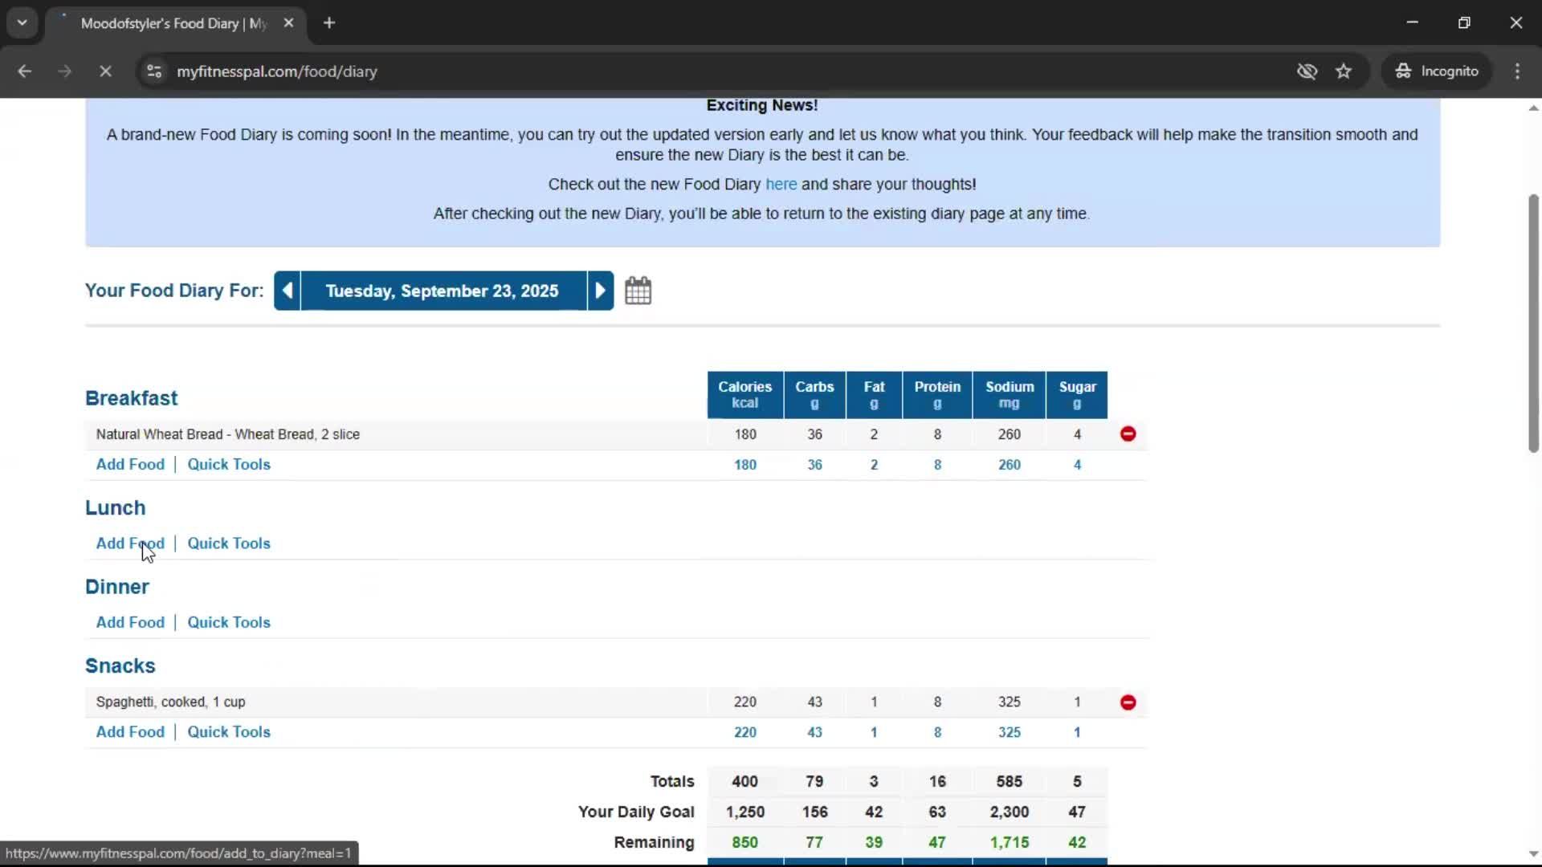Click the Tuesday, September 23, 2025 date
The height and width of the screenshot is (867, 1542).
click(443, 291)
